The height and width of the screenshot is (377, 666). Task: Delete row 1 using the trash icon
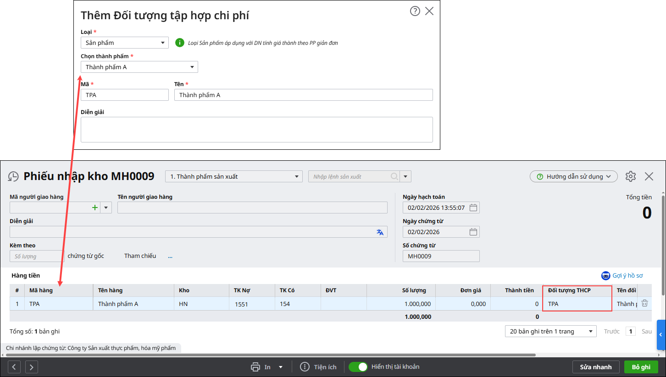coord(644,303)
